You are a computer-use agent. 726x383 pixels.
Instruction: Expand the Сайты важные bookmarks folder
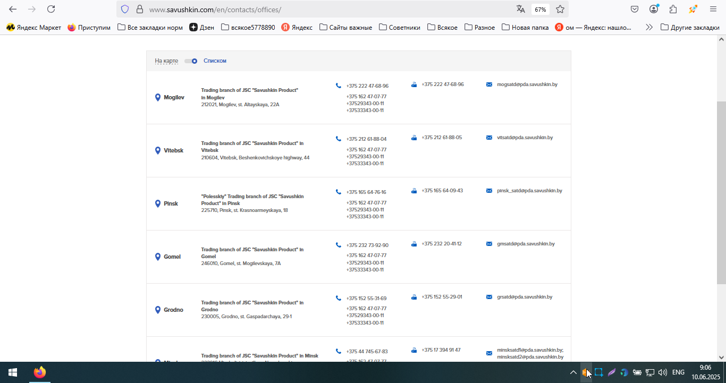tap(345, 27)
